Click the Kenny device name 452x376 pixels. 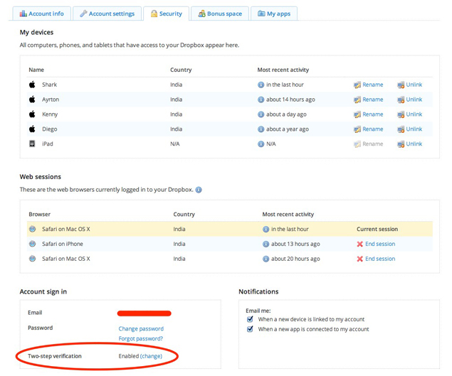(50, 114)
